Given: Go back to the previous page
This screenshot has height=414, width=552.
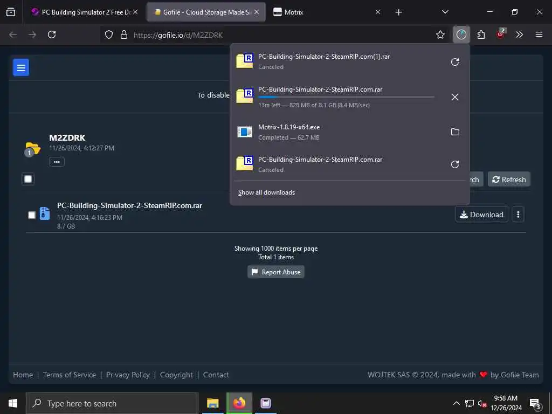Looking at the screenshot, I should click(13, 34).
